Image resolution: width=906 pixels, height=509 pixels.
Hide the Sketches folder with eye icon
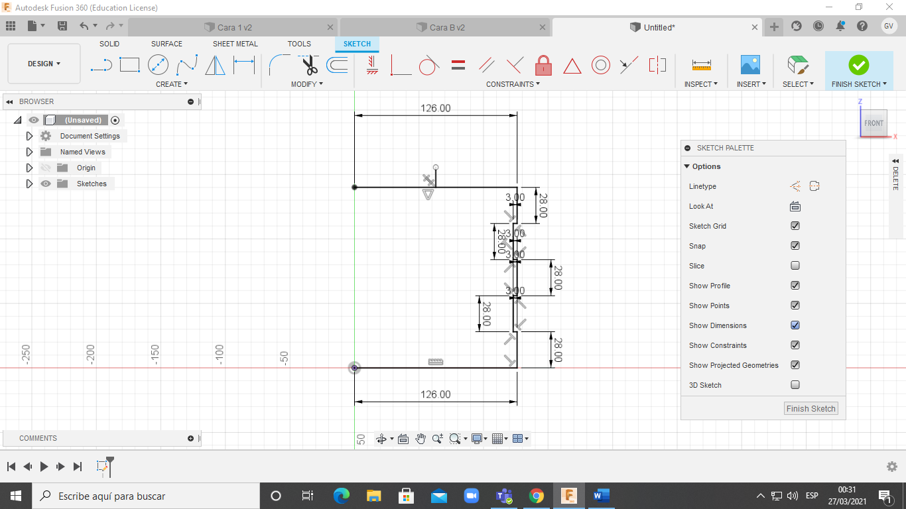click(46, 184)
